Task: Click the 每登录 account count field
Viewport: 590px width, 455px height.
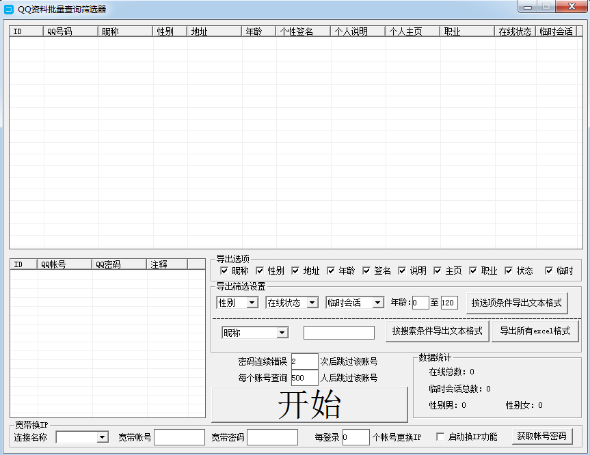Action: click(x=356, y=437)
